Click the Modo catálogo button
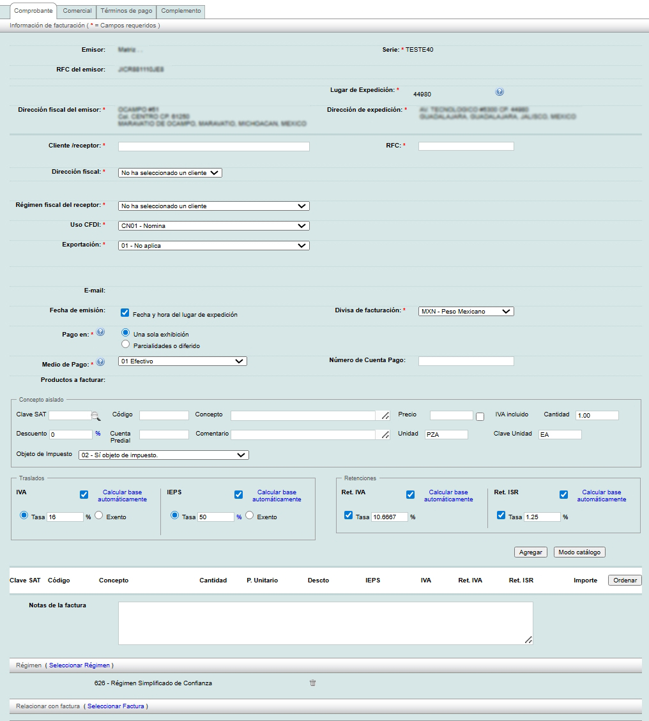This screenshot has width=649, height=721. [x=579, y=552]
